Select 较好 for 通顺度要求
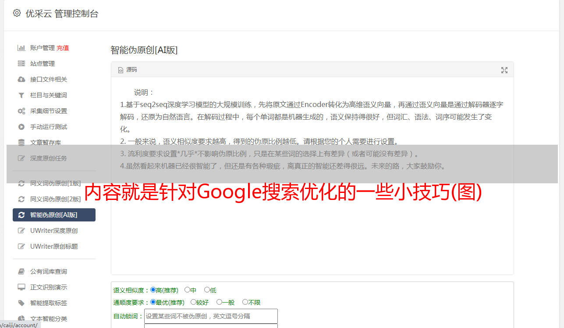Image resolution: width=564 pixels, height=328 pixels. click(193, 302)
